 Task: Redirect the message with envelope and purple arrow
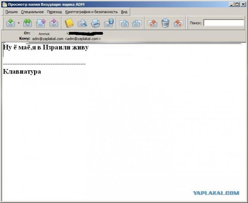54,23
